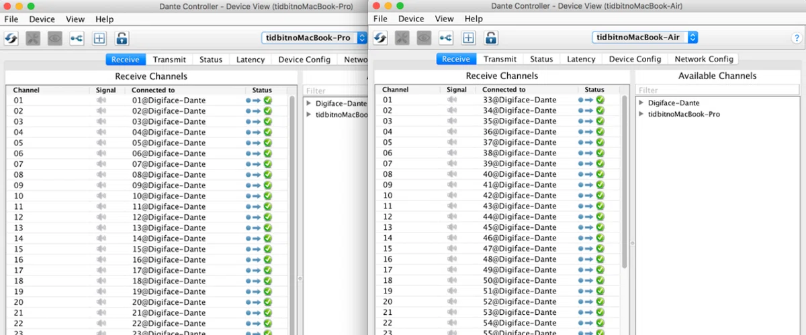Open View menu in MacBook-Pro window
Image resolution: width=806 pixels, height=335 pixels.
click(x=75, y=19)
